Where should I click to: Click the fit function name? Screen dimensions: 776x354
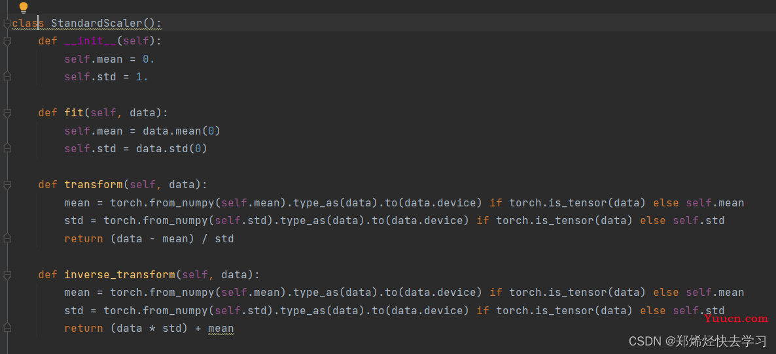tap(73, 113)
